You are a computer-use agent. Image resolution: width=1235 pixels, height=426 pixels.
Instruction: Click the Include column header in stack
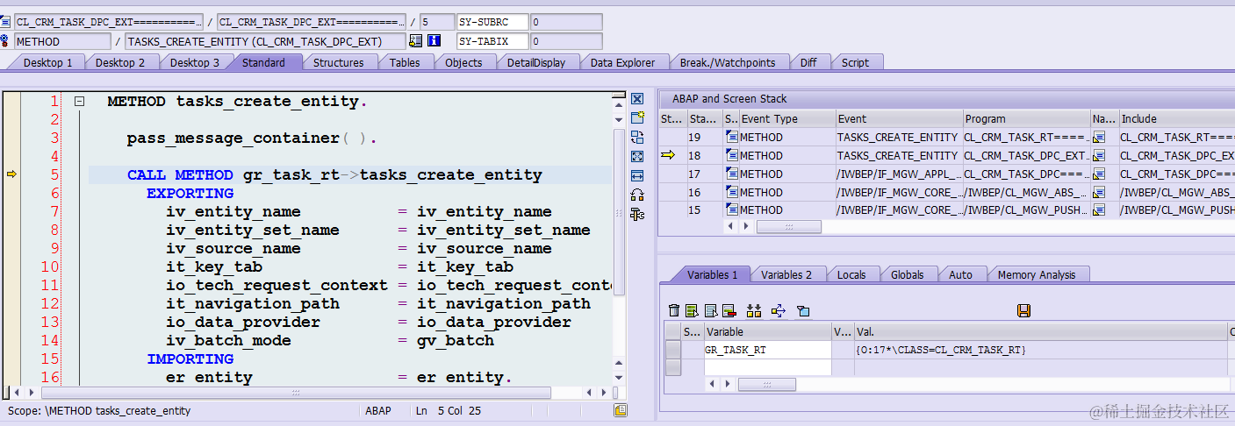[1176, 119]
